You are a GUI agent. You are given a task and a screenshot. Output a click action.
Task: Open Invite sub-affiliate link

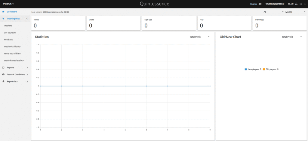point(13,54)
